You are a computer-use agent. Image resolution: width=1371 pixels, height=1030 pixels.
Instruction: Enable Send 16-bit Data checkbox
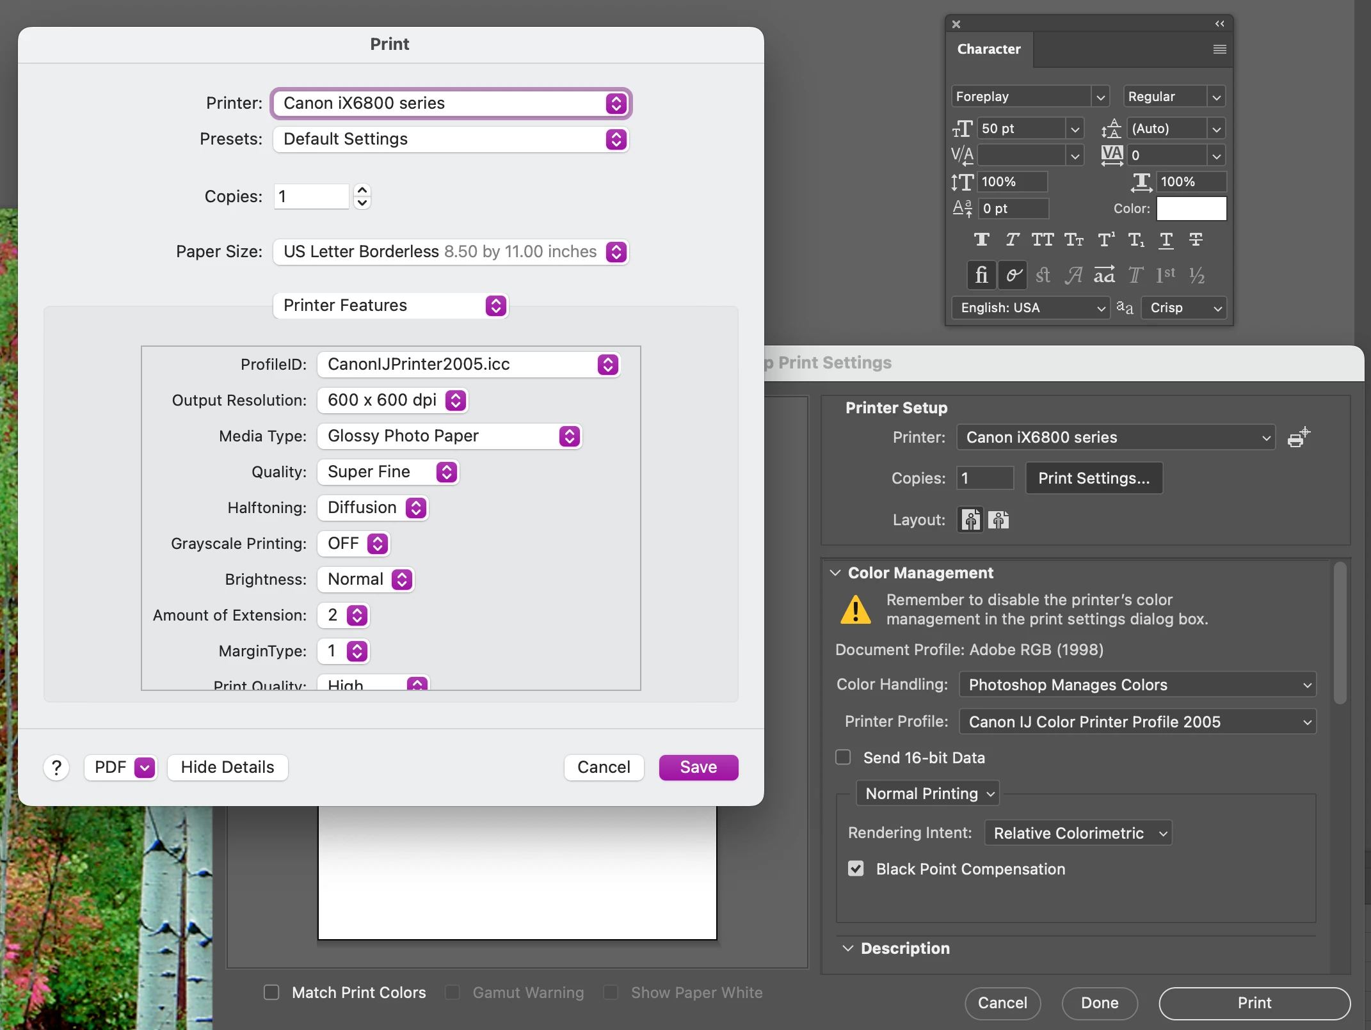[844, 757]
